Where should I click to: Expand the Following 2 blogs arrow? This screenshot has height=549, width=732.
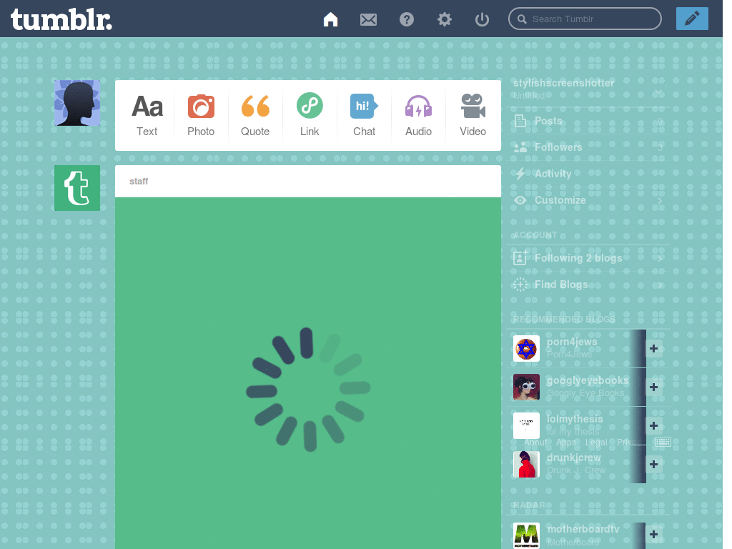(660, 258)
